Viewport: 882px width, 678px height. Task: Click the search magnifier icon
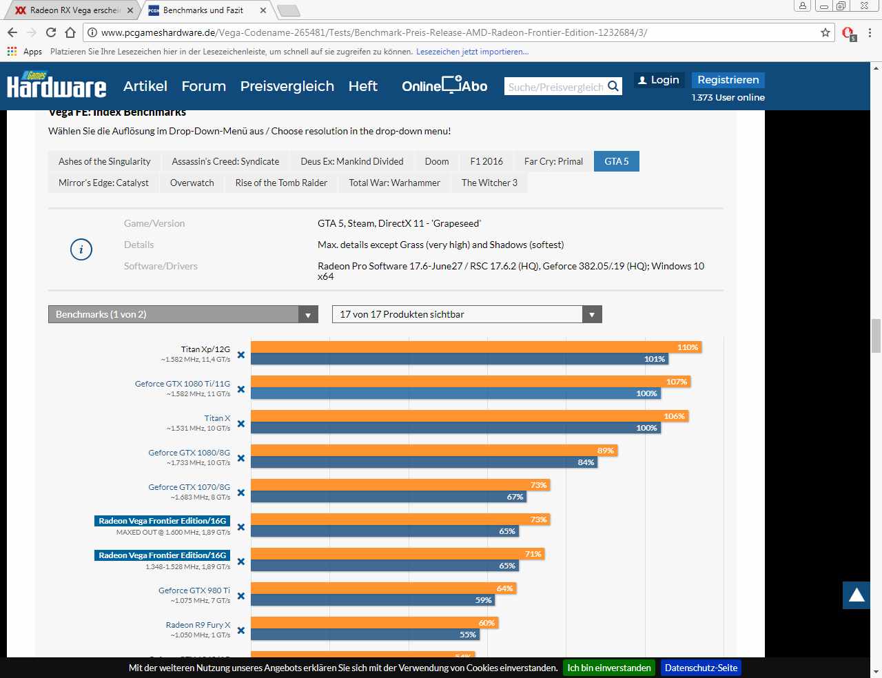pos(613,86)
